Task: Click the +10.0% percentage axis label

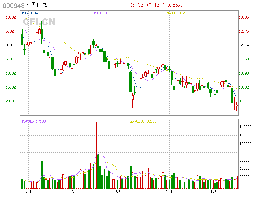Action: point(9,17)
